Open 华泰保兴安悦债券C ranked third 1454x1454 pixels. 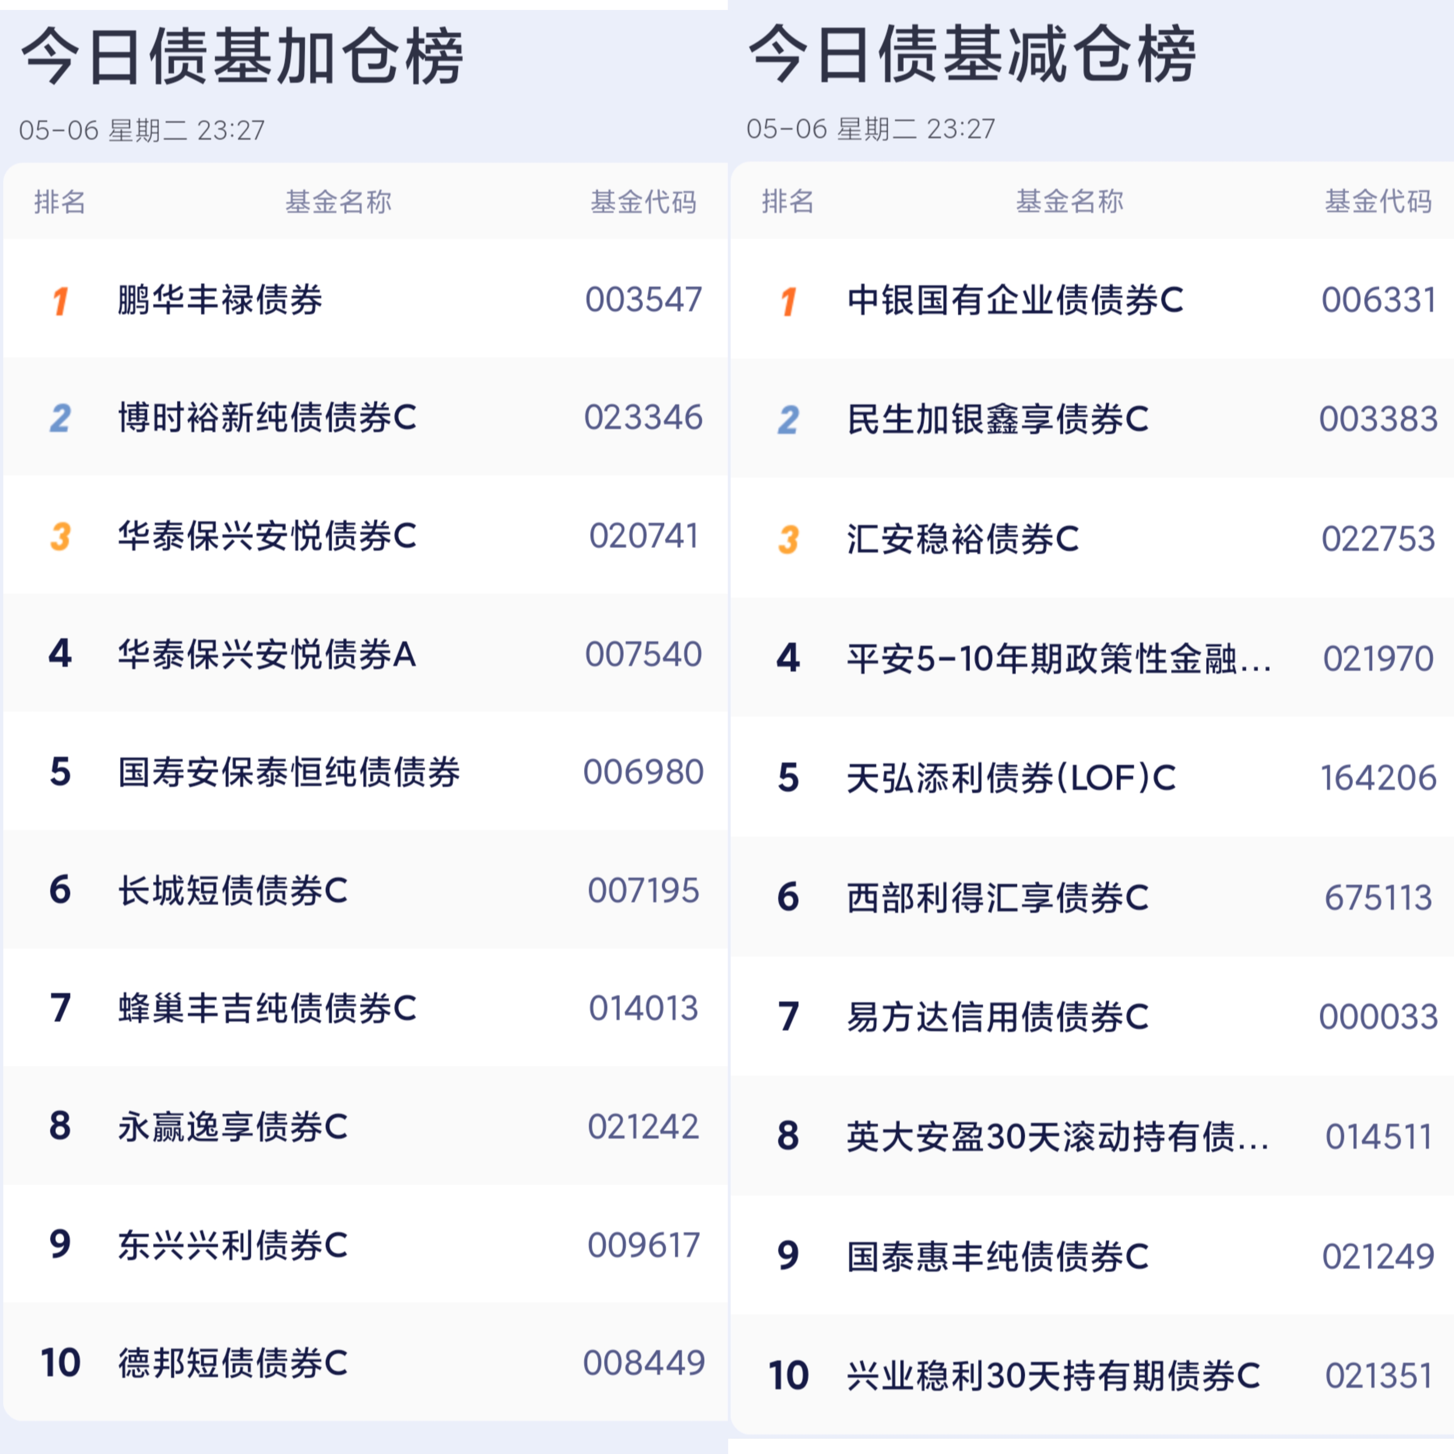pyautogui.click(x=267, y=536)
